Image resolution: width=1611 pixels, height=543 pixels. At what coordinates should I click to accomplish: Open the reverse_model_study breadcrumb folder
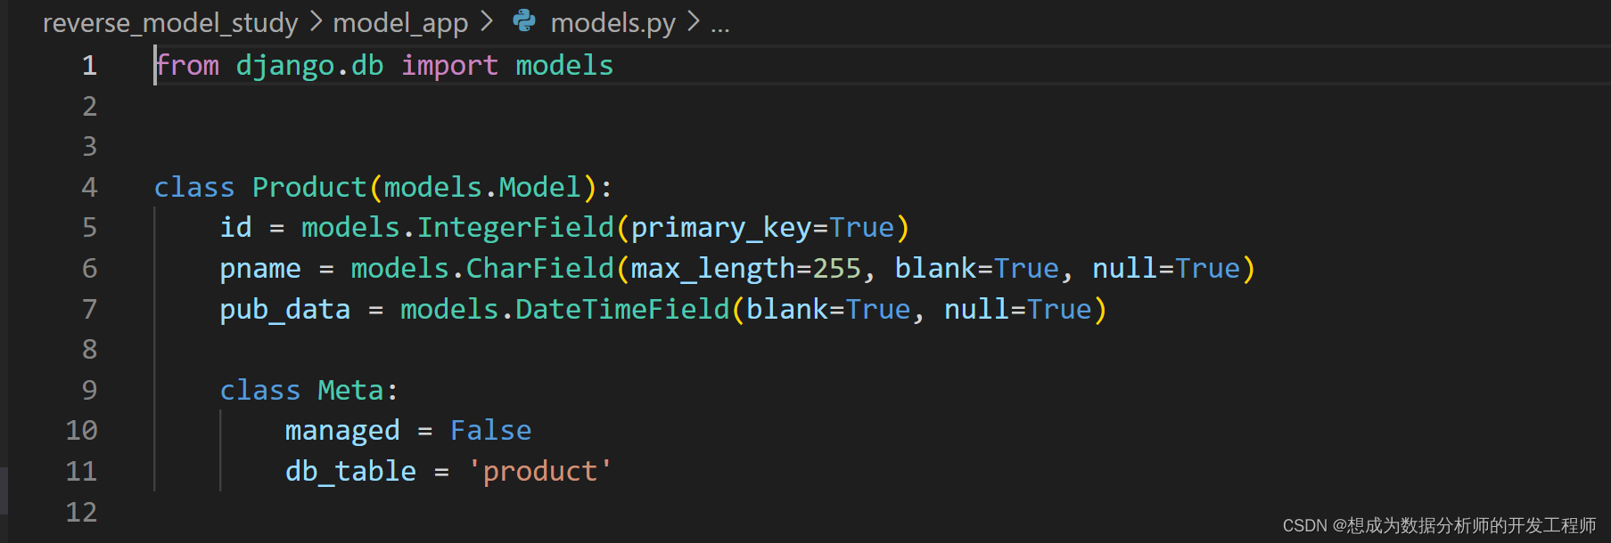click(170, 22)
